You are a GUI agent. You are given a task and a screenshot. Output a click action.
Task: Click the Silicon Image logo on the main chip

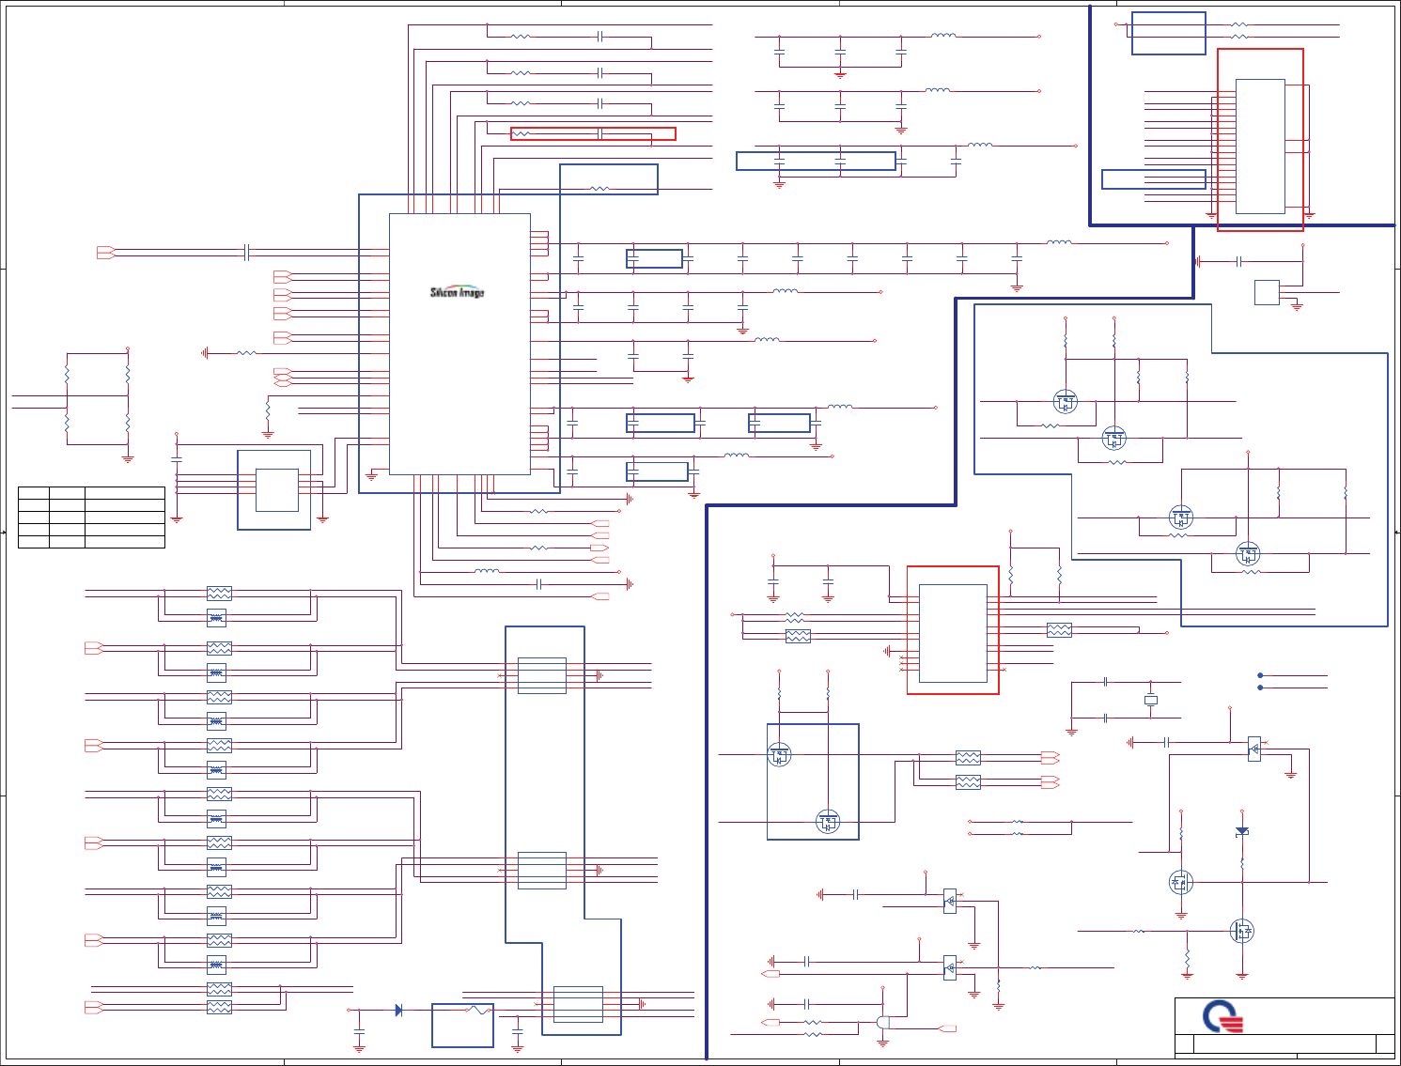(x=458, y=292)
